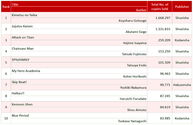The width and height of the screenshot is (193, 125).
Task: Click author Hajime Isayama
Action: (135, 43)
